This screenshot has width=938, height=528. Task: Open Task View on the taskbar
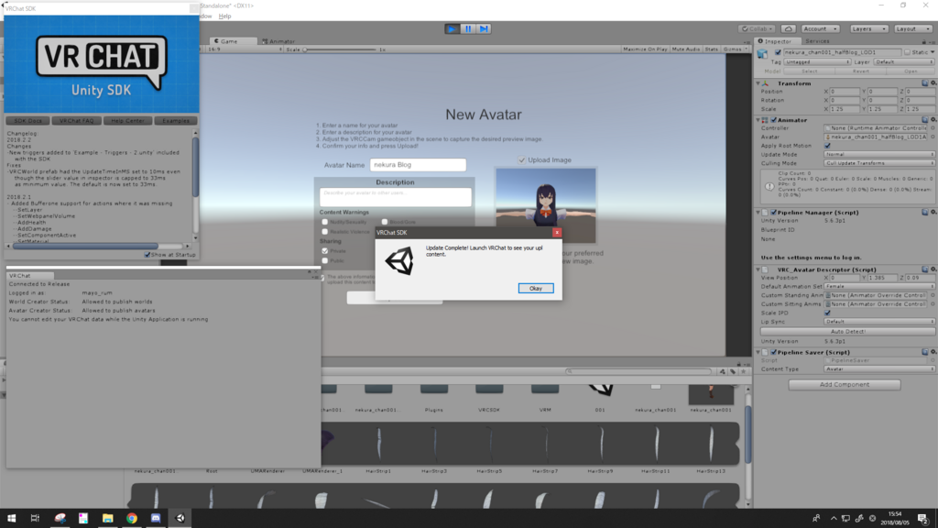point(35,518)
